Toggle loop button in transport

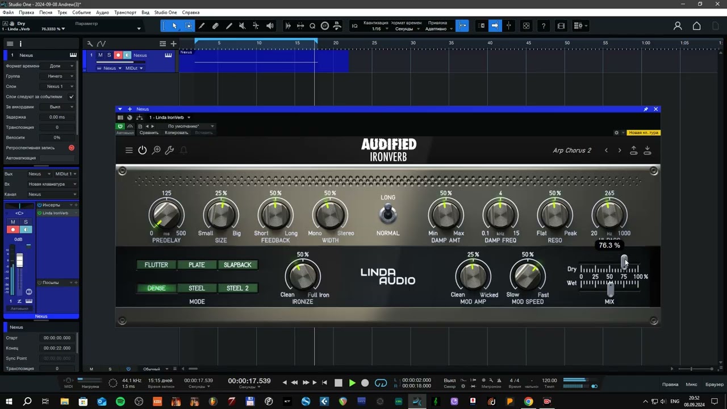click(381, 383)
